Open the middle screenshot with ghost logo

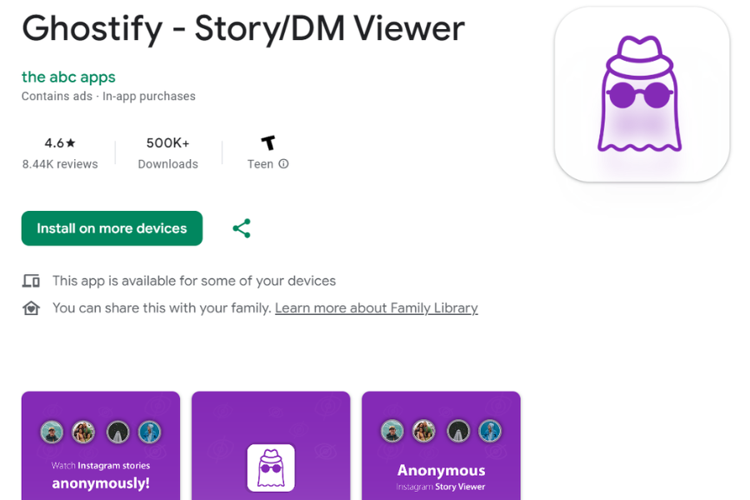tap(271, 446)
